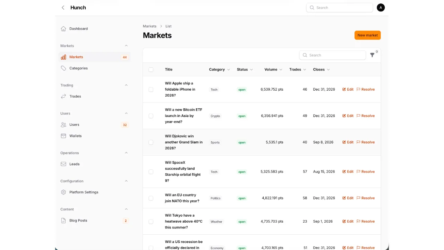The image size is (444, 250).
Task: Click the Markets bar chart icon
Action: coord(63,57)
